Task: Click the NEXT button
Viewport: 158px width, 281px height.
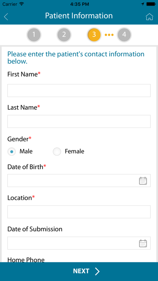Action: (79, 271)
